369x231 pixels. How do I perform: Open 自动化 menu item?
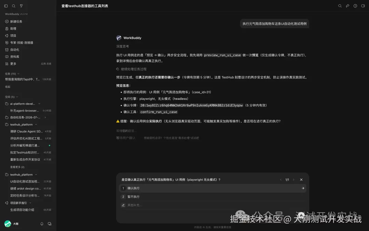[x=15, y=50]
